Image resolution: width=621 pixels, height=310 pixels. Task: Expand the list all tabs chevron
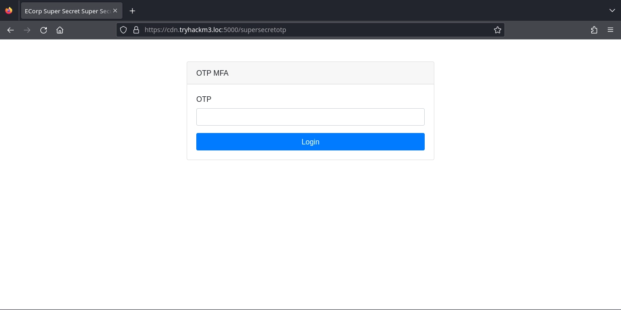tap(612, 11)
